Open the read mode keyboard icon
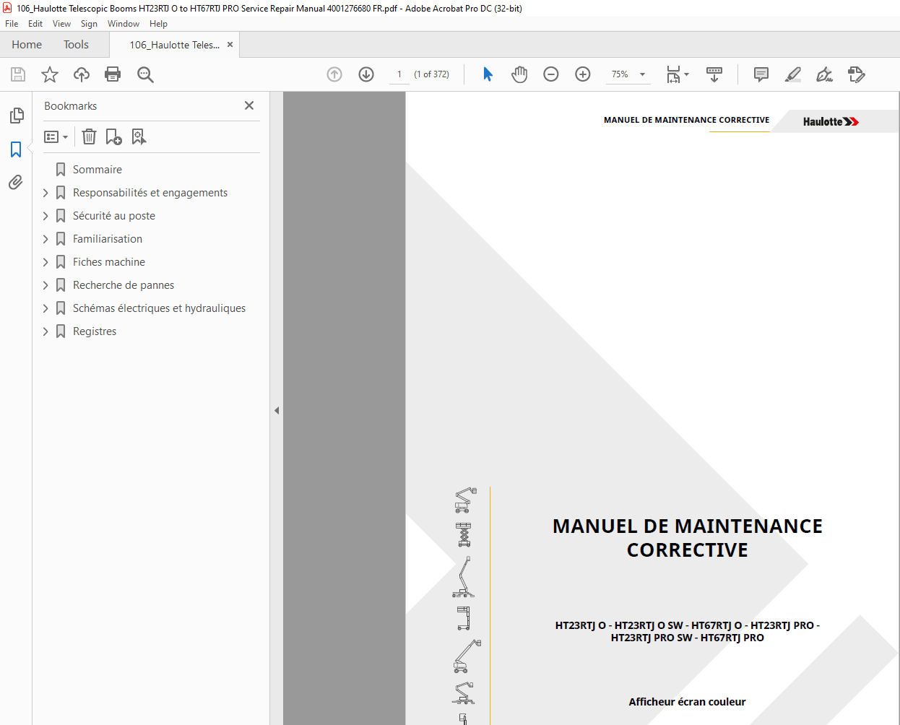This screenshot has height=725, width=900. (714, 74)
